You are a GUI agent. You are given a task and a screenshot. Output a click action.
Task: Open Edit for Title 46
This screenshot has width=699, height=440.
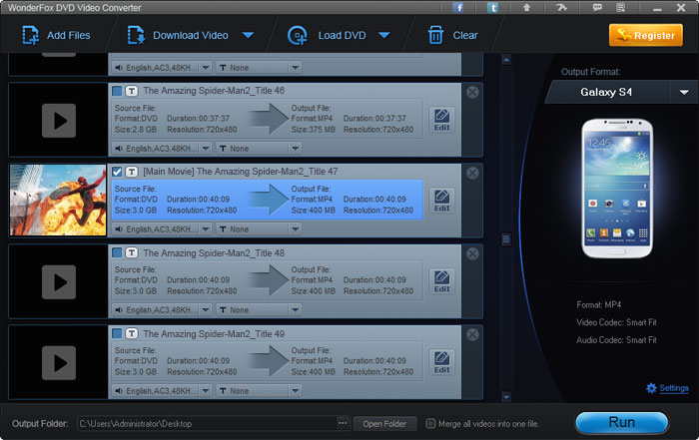click(441, 120)
